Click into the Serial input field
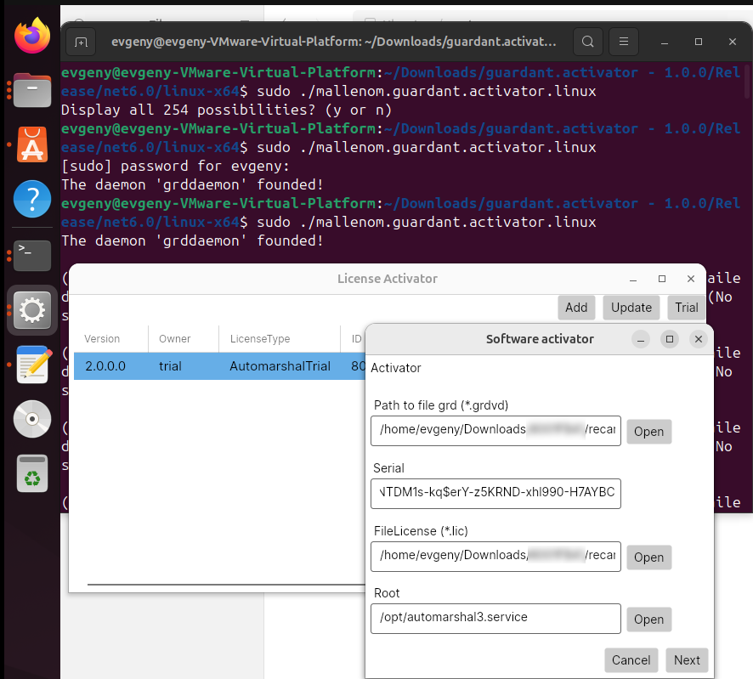The width and height of the screenshot is (753, 679). click(495, 493)
